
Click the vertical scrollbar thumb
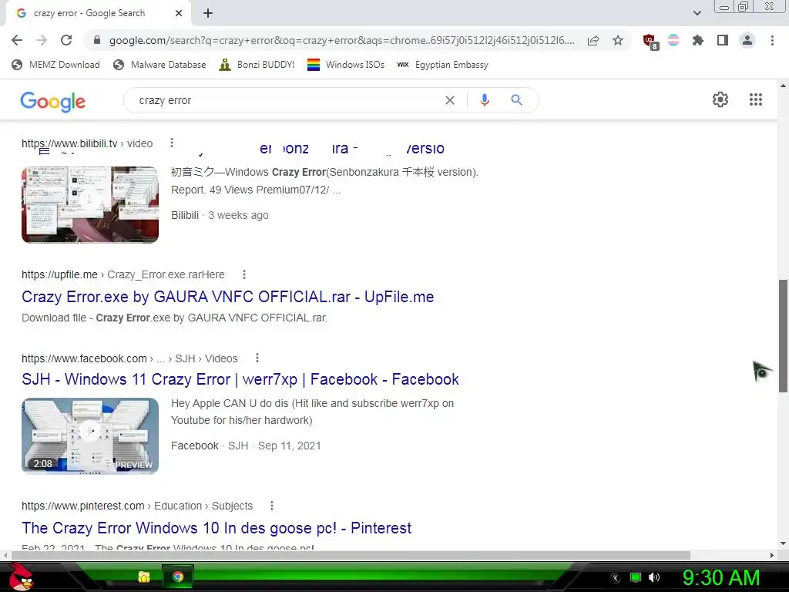pyautogui.click(x=783, y=336)
